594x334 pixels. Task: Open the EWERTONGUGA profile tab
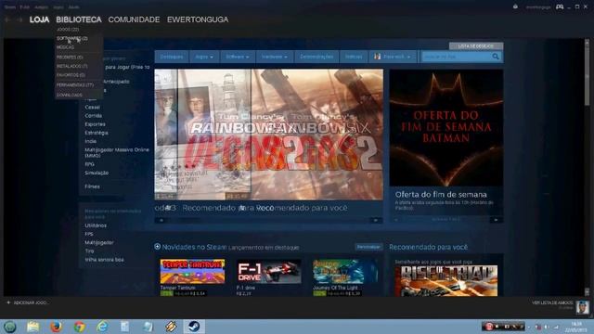pyautogui.click(x=198, y=19)
